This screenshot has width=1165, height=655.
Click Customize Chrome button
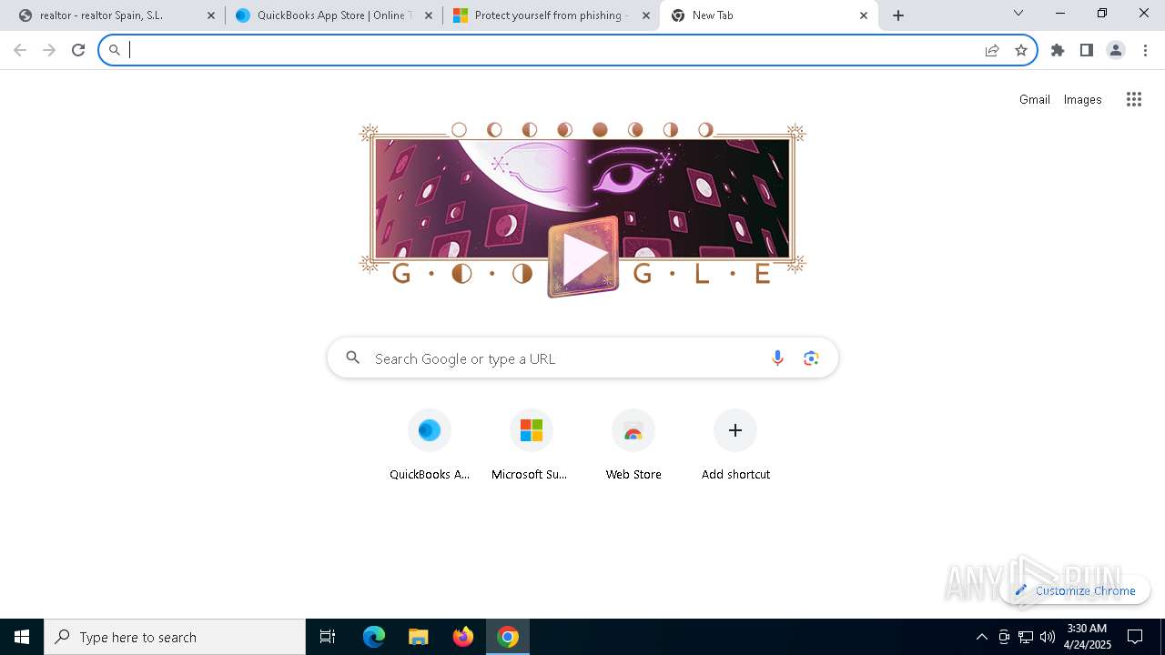tap(1075, 590)
